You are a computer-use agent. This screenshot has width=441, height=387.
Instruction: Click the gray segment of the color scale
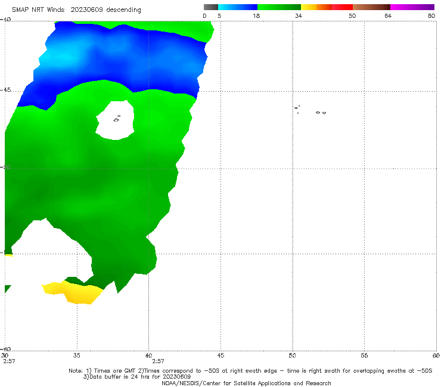(211, 7)
